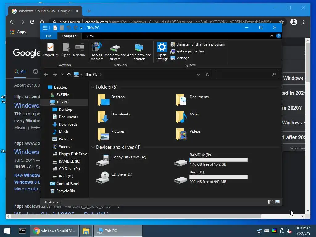Open the Access media dropdown
Viewport: 316px width, 237px height.
(97, 52)
